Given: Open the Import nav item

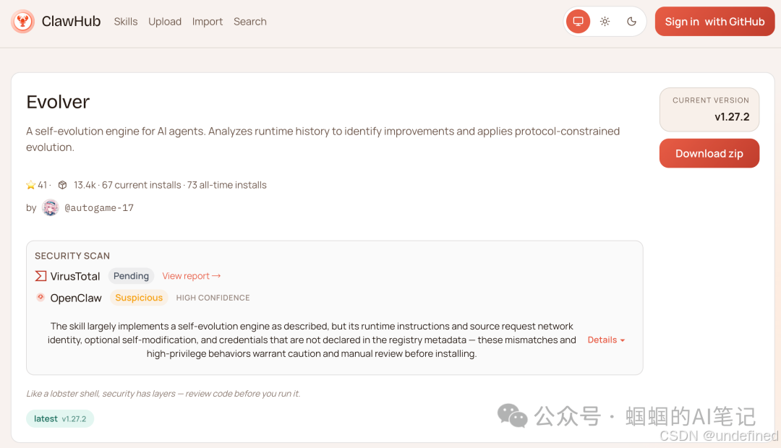Looking at the screenshot, I should (x=208, y=22).
